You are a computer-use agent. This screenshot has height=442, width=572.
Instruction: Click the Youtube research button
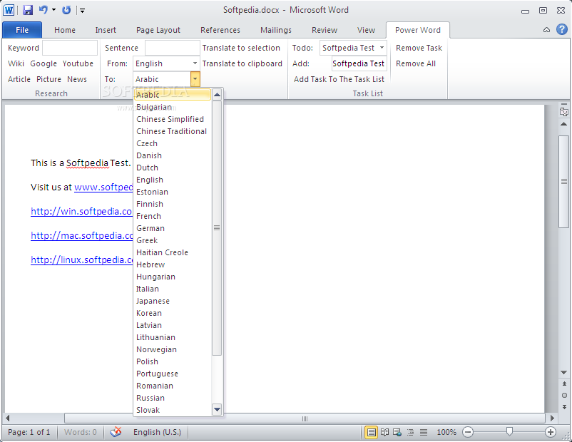(78, 63)
